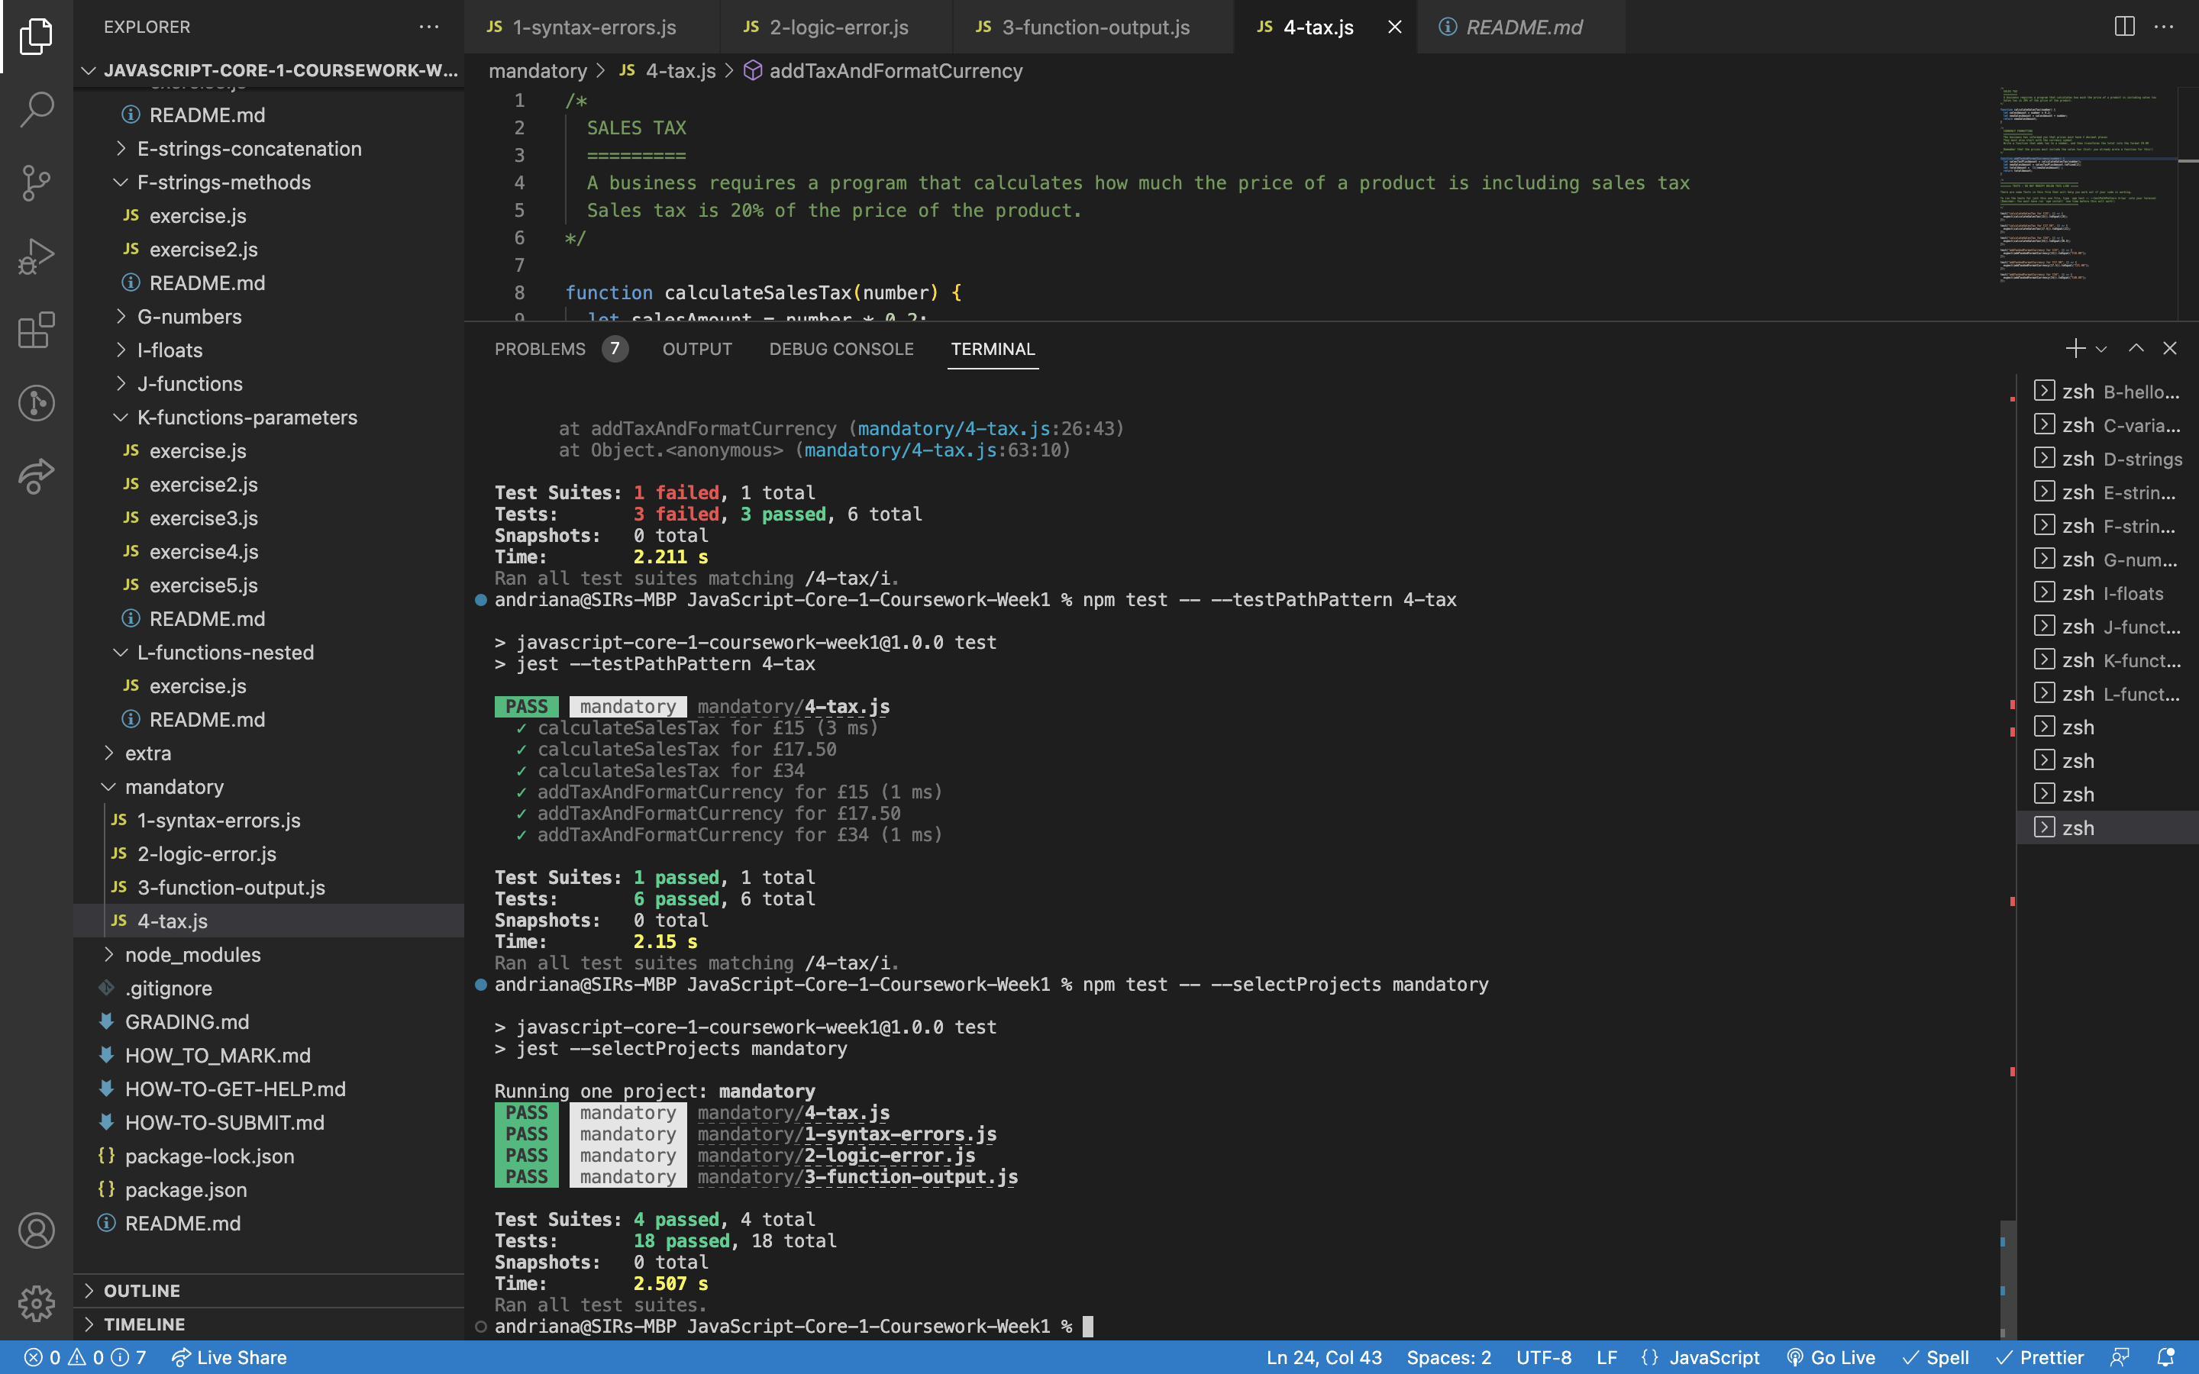Close the 4-tax.js editor tab
This screenshot has width=2199, height=1374.
point(1395,27)
